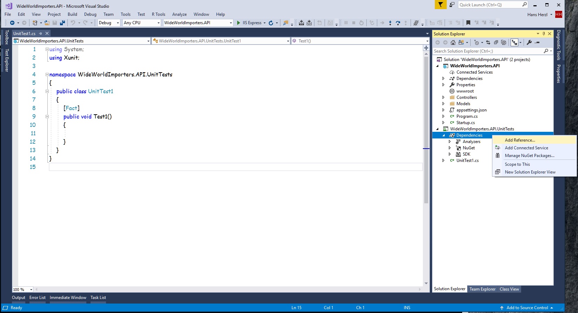
Task: Toggle auto-hide pin on Solution Explorer
Action: pyautogui.click(x=544, y=34)
